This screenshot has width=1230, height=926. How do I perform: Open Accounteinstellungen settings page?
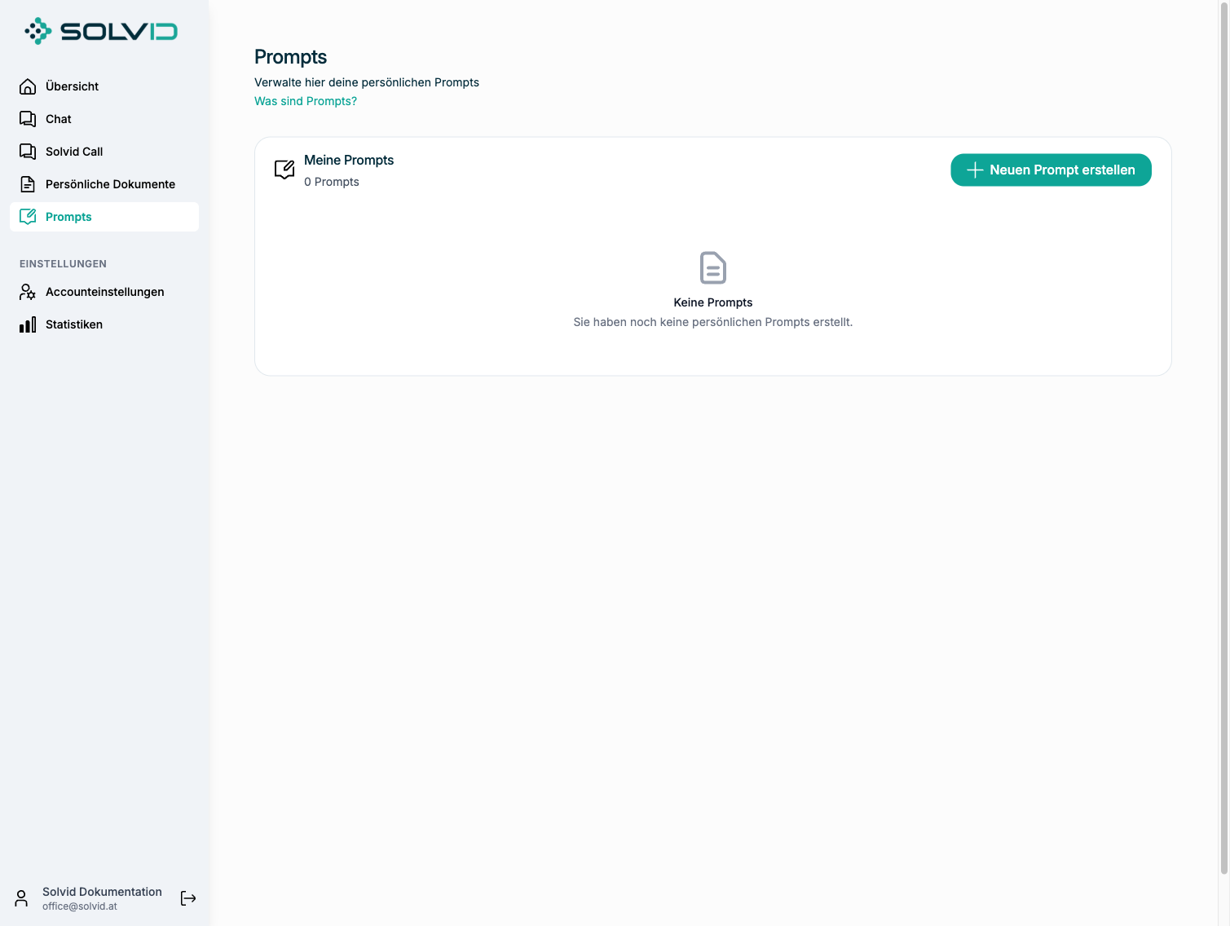(104, 292)
